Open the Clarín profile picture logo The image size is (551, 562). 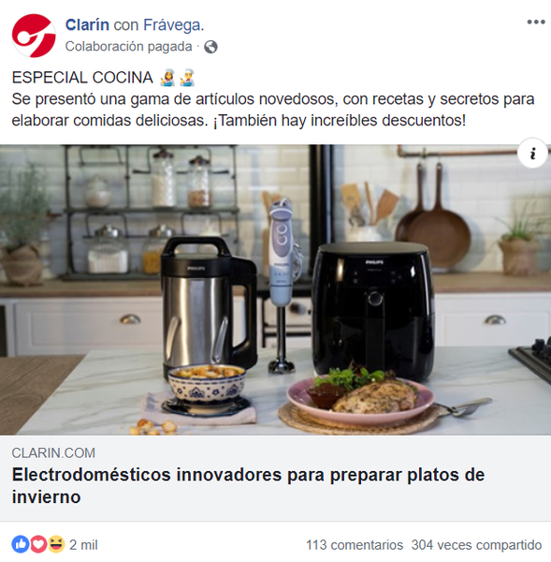[34, 36]
